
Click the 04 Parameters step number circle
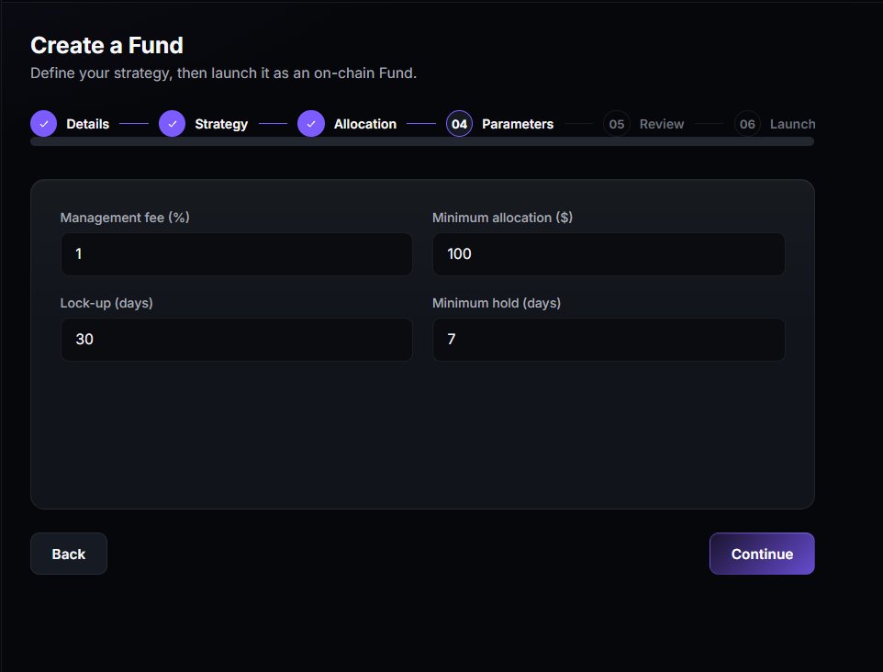[x=460, y=124]
